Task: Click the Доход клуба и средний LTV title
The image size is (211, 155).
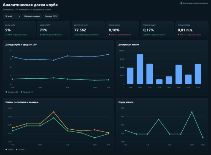Action: click(x=21, y=45)
